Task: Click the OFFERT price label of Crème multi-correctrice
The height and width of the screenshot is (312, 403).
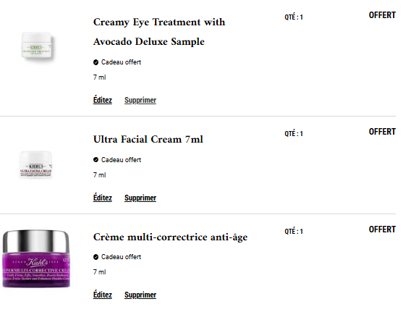Action: (x=382, y=229)
